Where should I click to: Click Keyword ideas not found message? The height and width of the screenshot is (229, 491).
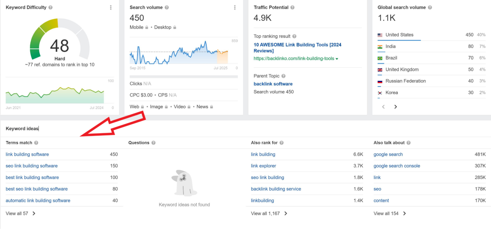point(184,204)
